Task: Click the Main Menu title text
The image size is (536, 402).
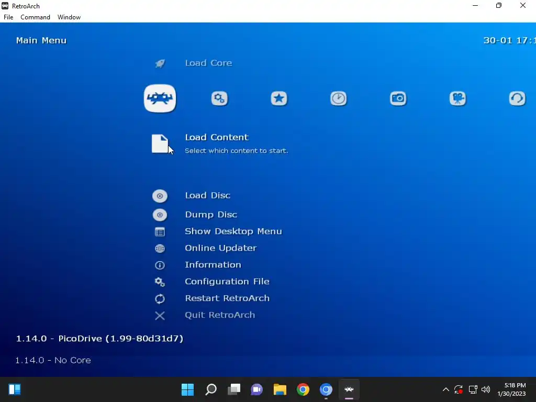Action: coord(41,40)
